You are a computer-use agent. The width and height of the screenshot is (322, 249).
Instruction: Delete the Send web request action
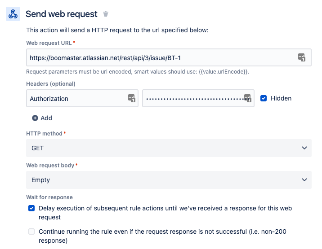106,14
